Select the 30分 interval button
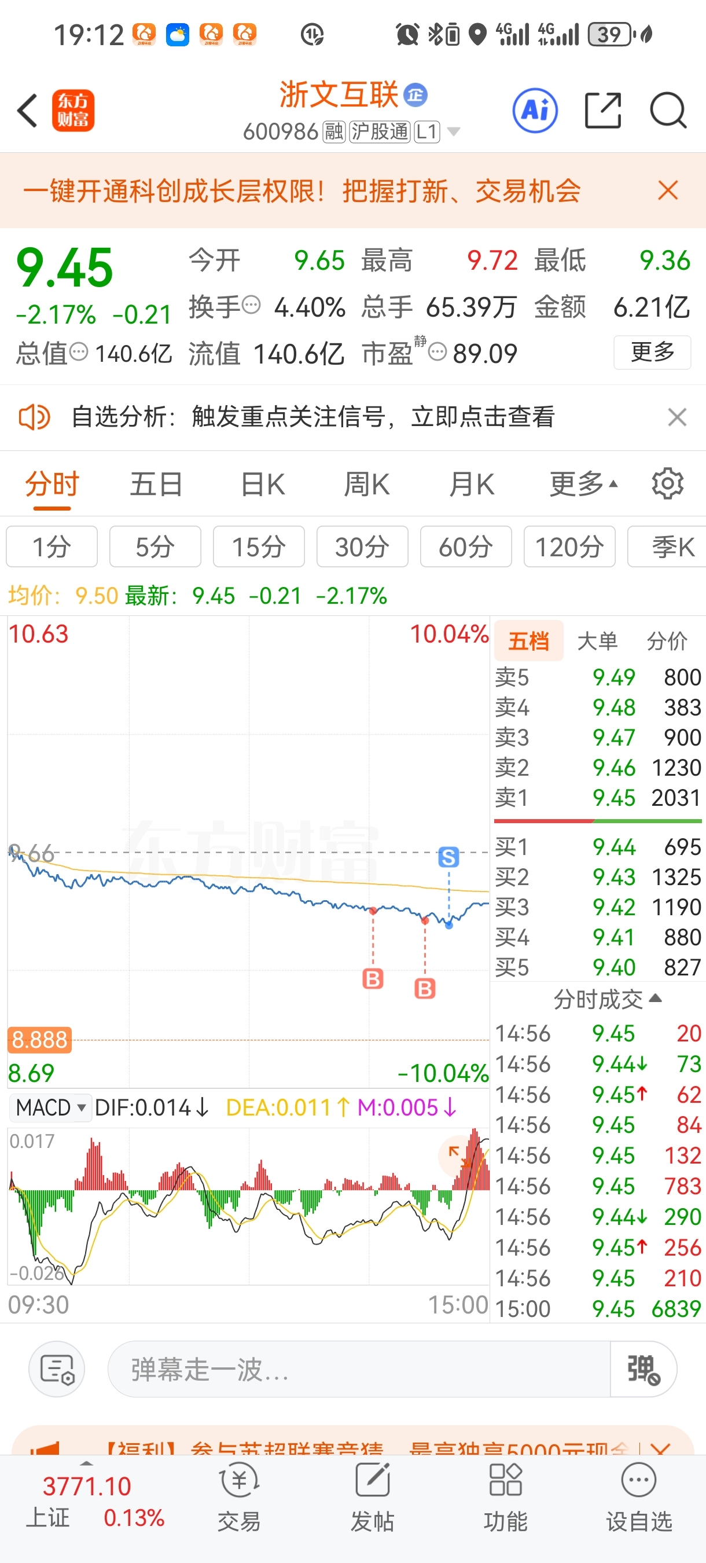The width and height of the screenshot is (706, 1563). (x=363, y=546)
